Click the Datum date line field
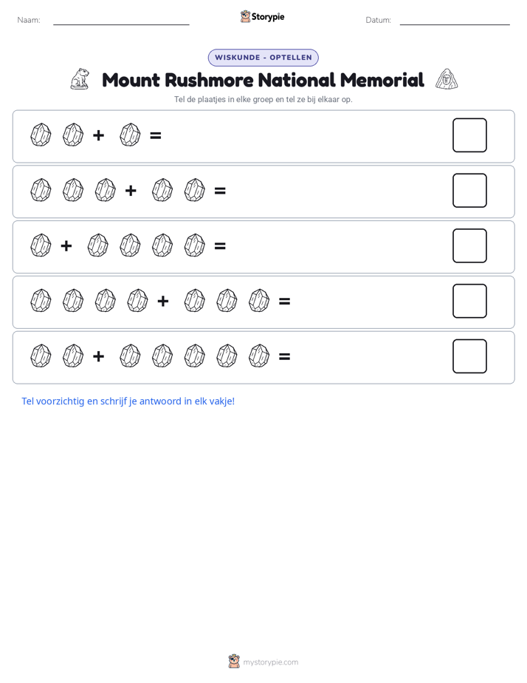527x683 pixels. [x=455, y=21]
